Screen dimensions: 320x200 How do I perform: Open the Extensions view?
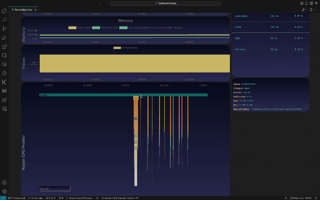(5, 46)
